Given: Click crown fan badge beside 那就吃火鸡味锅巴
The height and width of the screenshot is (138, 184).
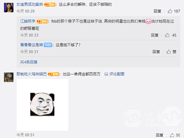Looking at the screenshot, I should point(53,74).
